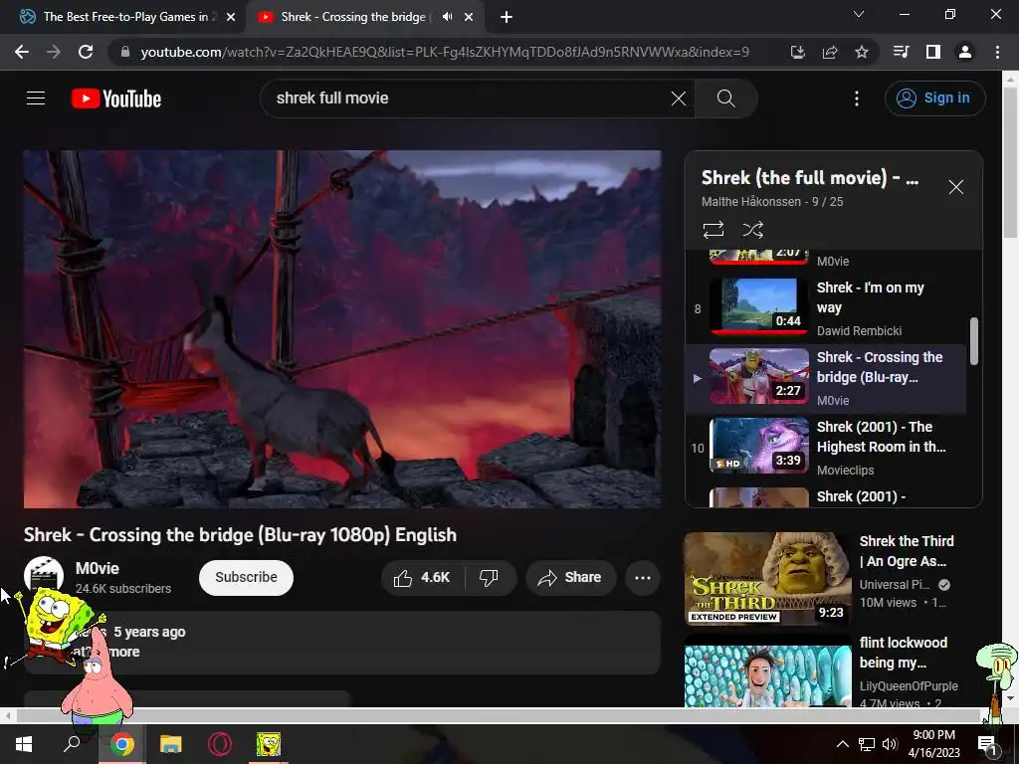Open the Opera browser taskbar icon
Image resolution: width=1019 pixels, height=764 pixels.
[220, 744]
